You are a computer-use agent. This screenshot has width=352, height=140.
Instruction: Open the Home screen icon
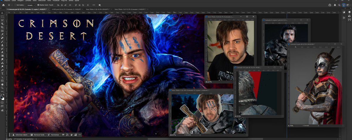[3, 5]
